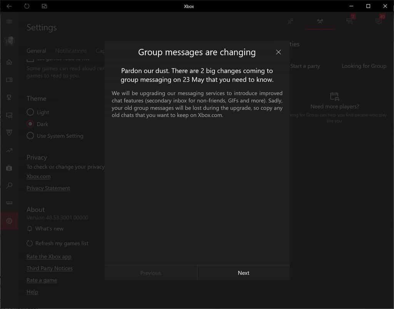Open Settings gear in sidebar
The width and height of the screenshot is (394, 309).
click(9, 221)
